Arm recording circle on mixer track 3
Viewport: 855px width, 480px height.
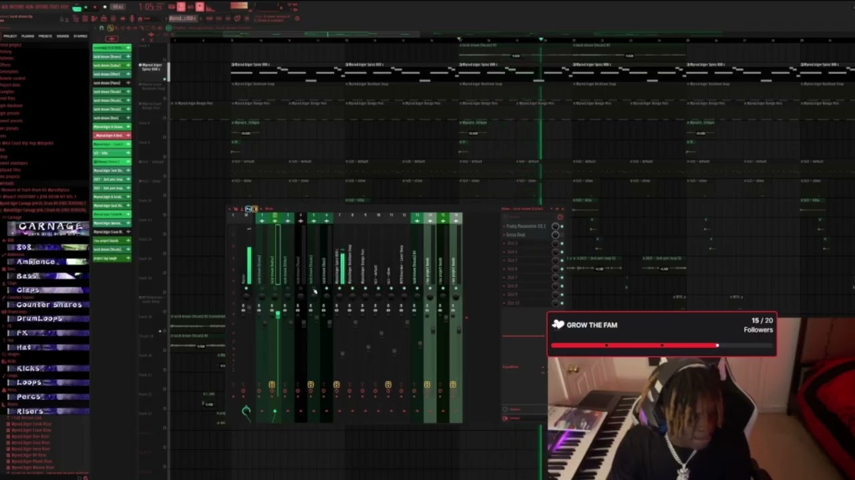tap(285, 391)
